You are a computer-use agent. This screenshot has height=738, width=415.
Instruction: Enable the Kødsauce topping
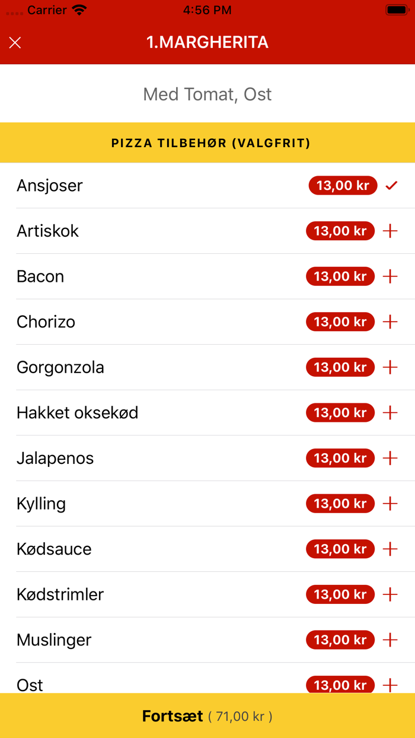tap(390, 549)
